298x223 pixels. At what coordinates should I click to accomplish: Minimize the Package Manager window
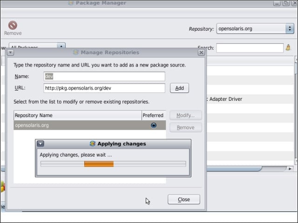click(x=277, y=3)
